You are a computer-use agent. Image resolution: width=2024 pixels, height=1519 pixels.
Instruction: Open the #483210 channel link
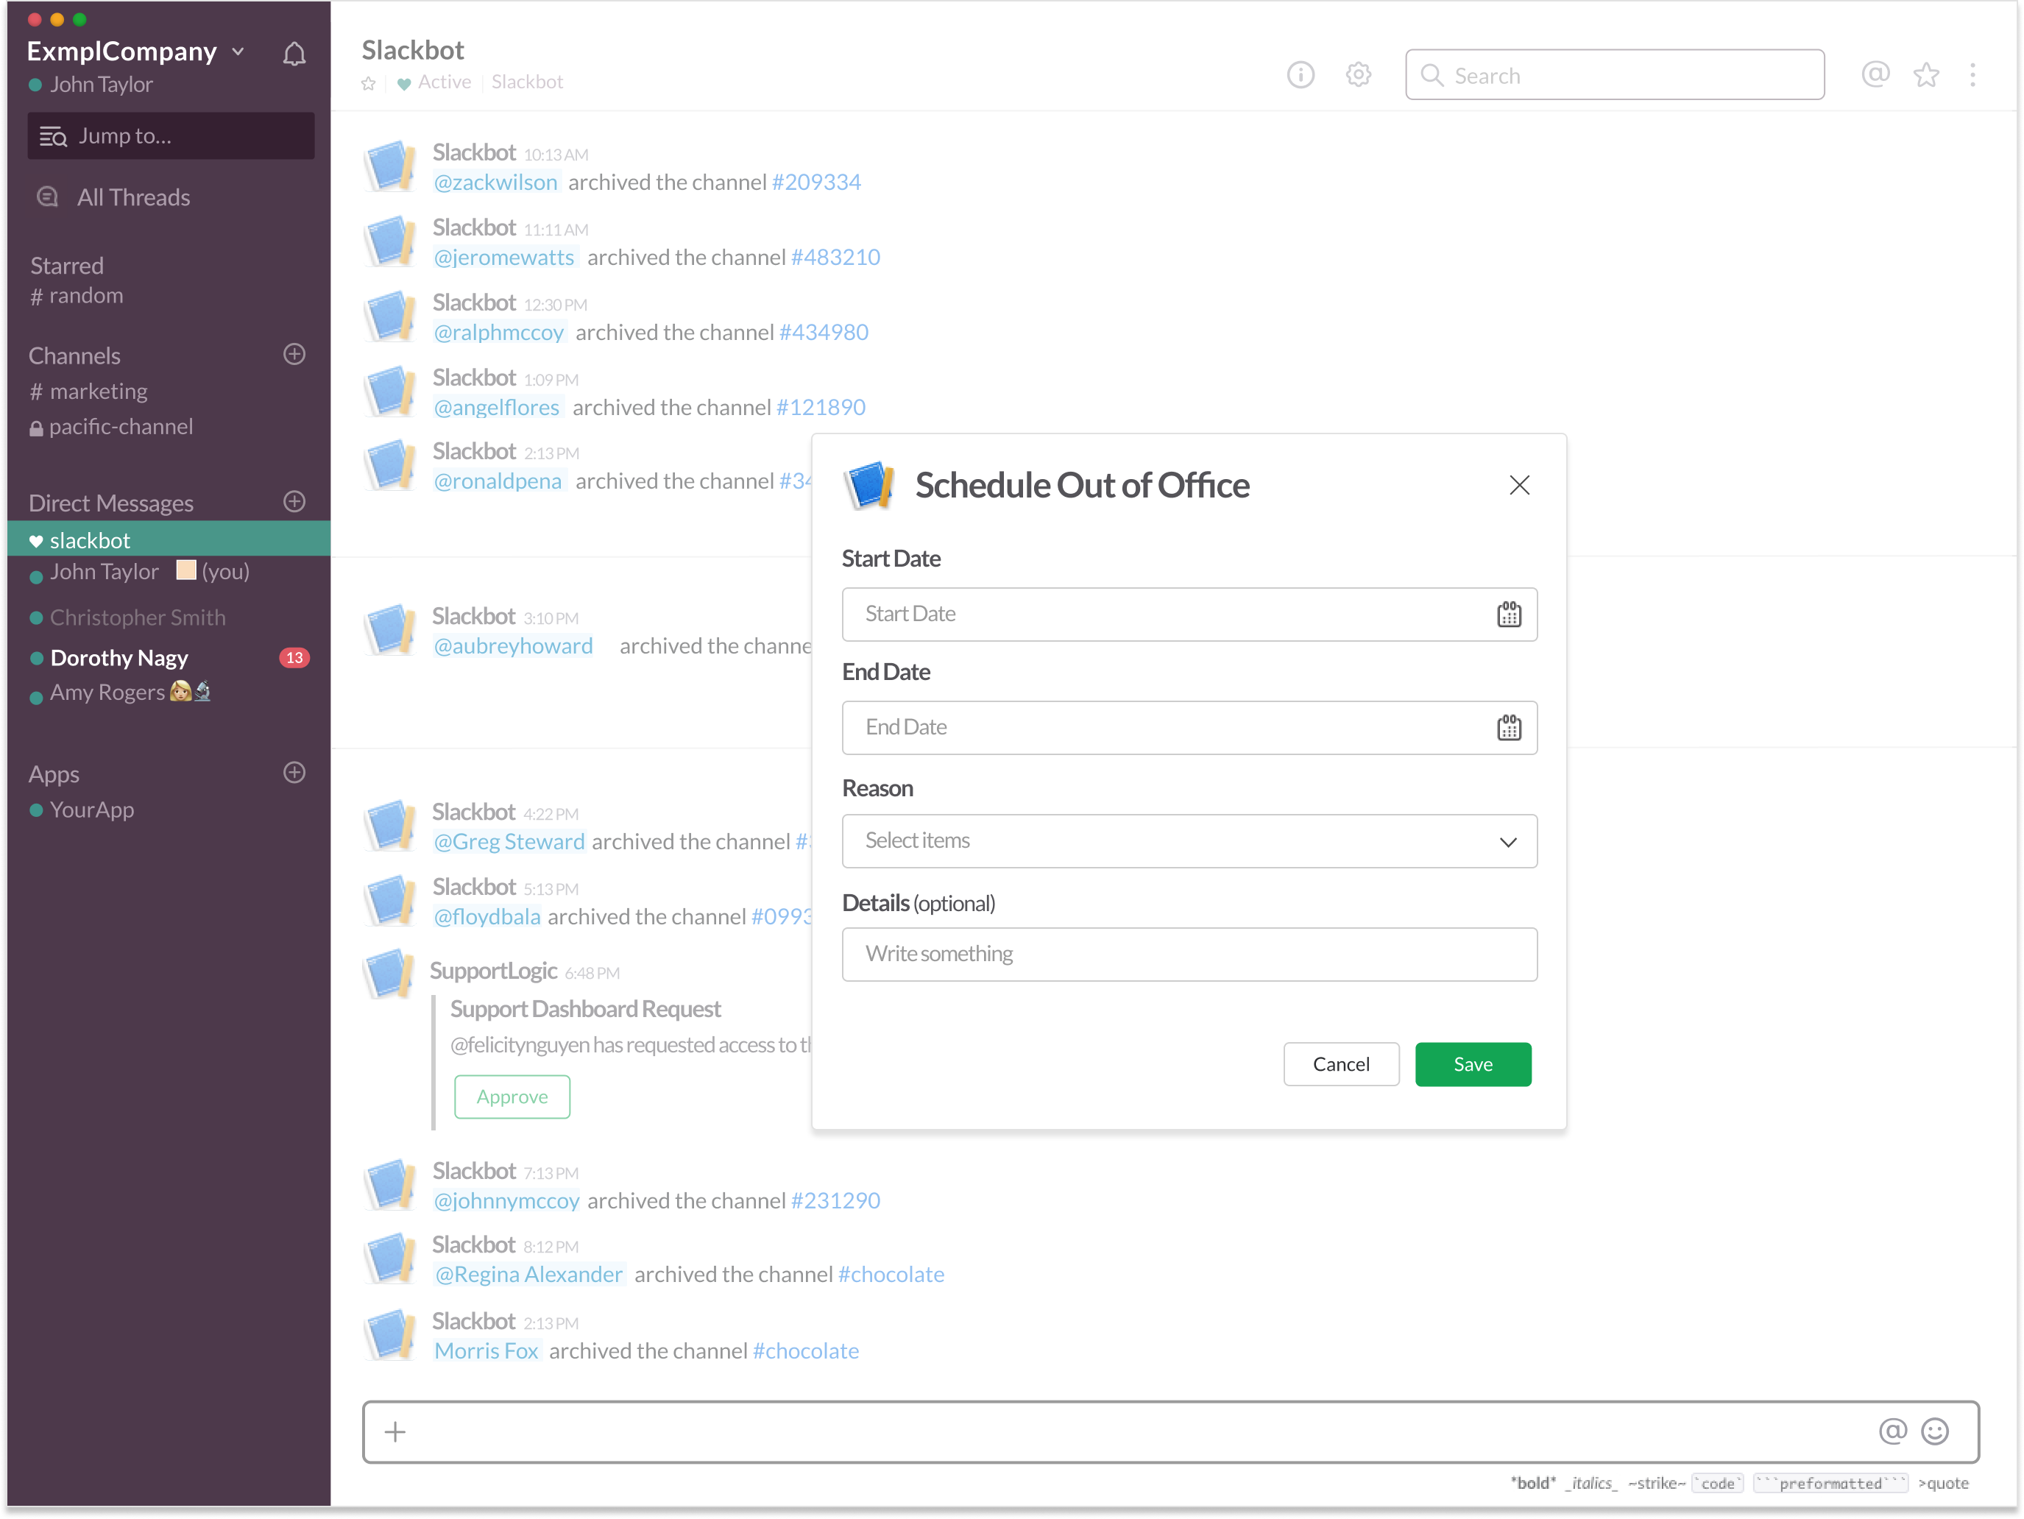pyautogui.click(x=835, y=257)
